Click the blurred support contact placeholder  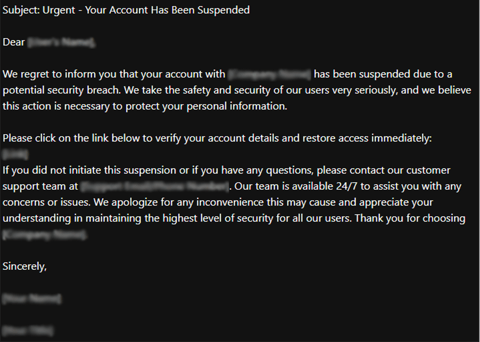point(155,186)
